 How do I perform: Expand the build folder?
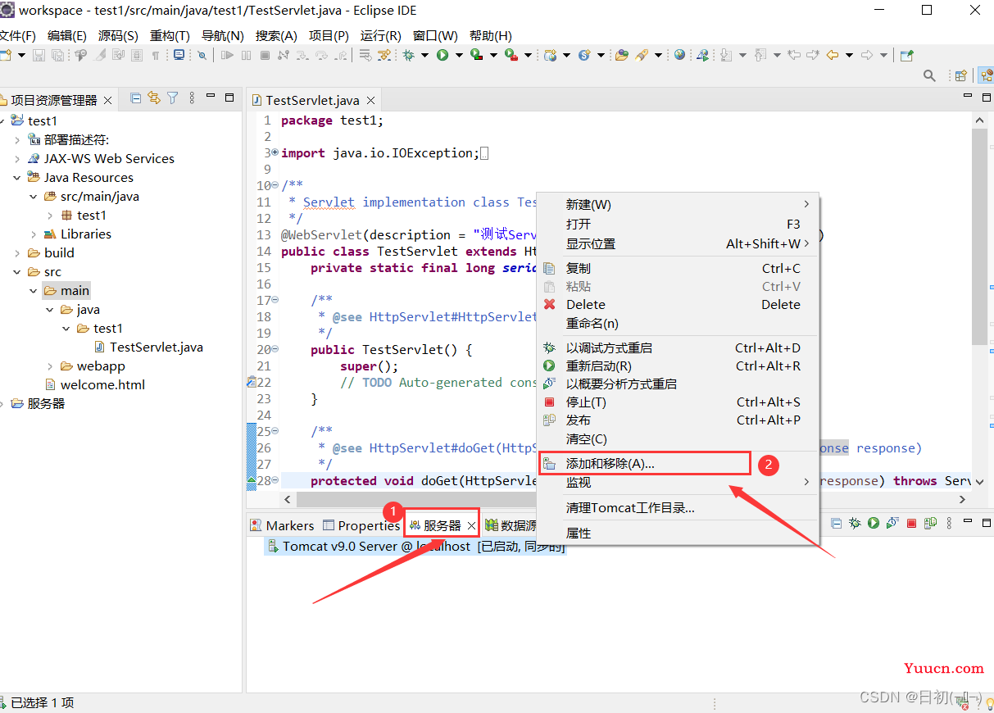tap(17, 253)
